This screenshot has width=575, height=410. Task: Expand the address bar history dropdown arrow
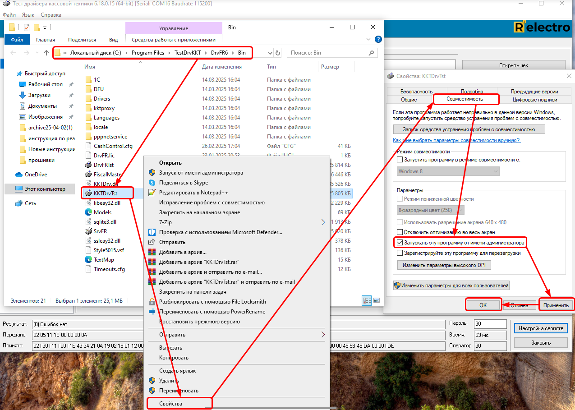[x=270, y=53]
